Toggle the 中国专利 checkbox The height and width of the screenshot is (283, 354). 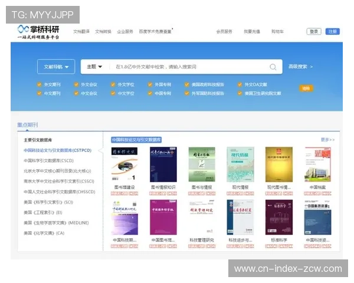(x=150, y=93)
